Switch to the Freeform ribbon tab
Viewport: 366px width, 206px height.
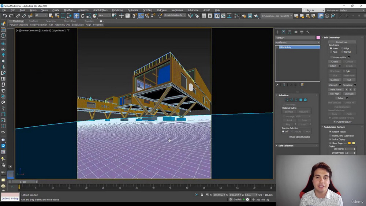point(33,21)
